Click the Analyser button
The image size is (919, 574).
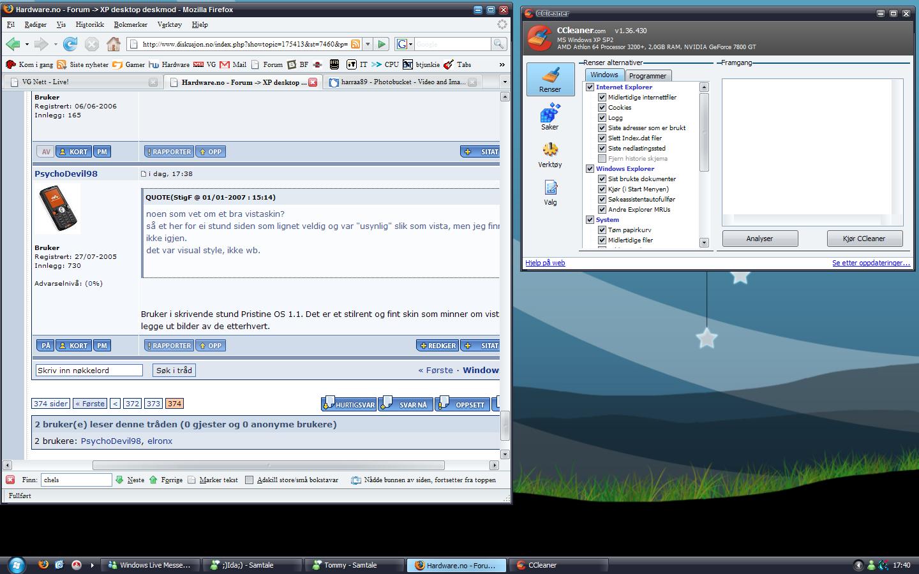tap(759, 239)
